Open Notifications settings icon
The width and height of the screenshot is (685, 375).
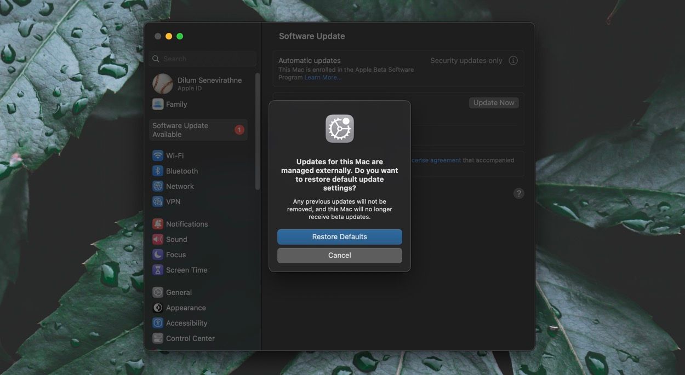point(158,224)
